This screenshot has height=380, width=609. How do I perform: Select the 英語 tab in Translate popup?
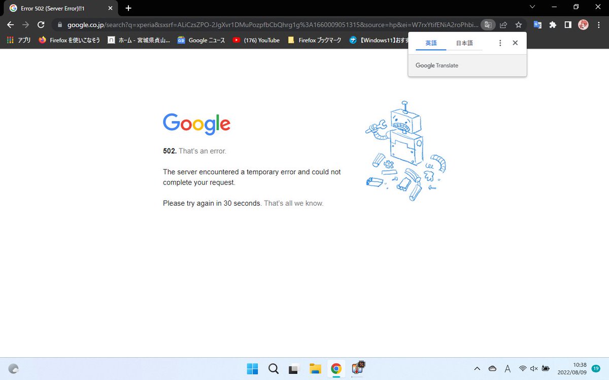click(x=431, y=43)
